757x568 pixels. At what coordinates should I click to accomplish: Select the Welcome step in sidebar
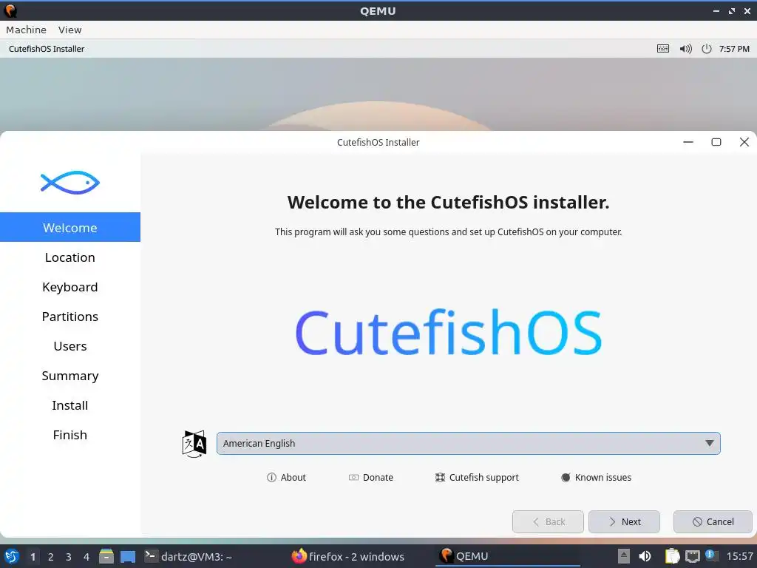pos(70,227)
